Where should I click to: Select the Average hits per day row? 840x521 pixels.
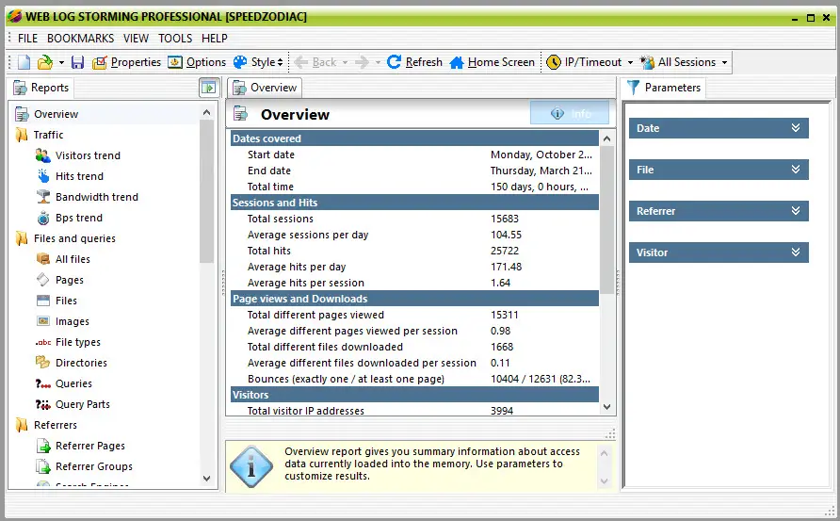(414, 267)
